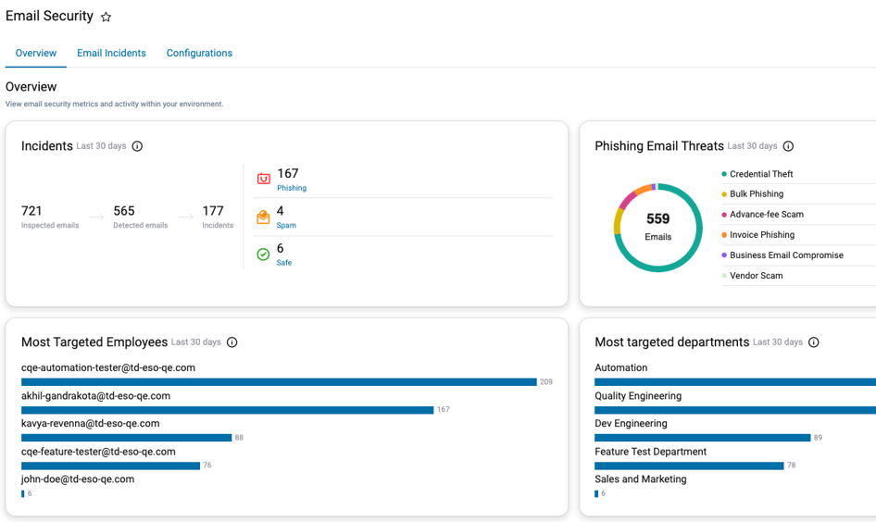
Task: Click the Credential Theft legend color dot
Action: point(724,174)
